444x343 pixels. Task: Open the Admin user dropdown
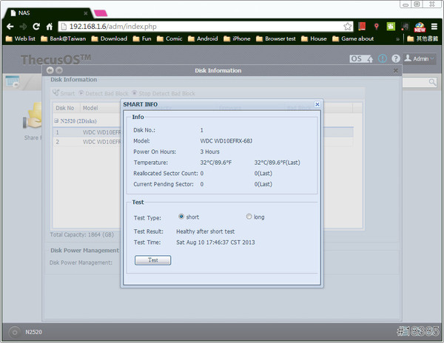[420, 58]
